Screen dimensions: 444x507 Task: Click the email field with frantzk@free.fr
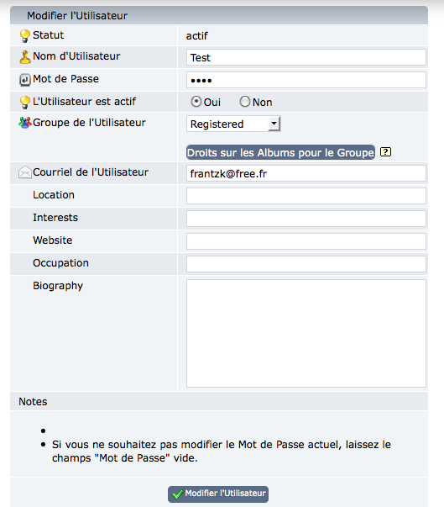[x=306, y=174]
